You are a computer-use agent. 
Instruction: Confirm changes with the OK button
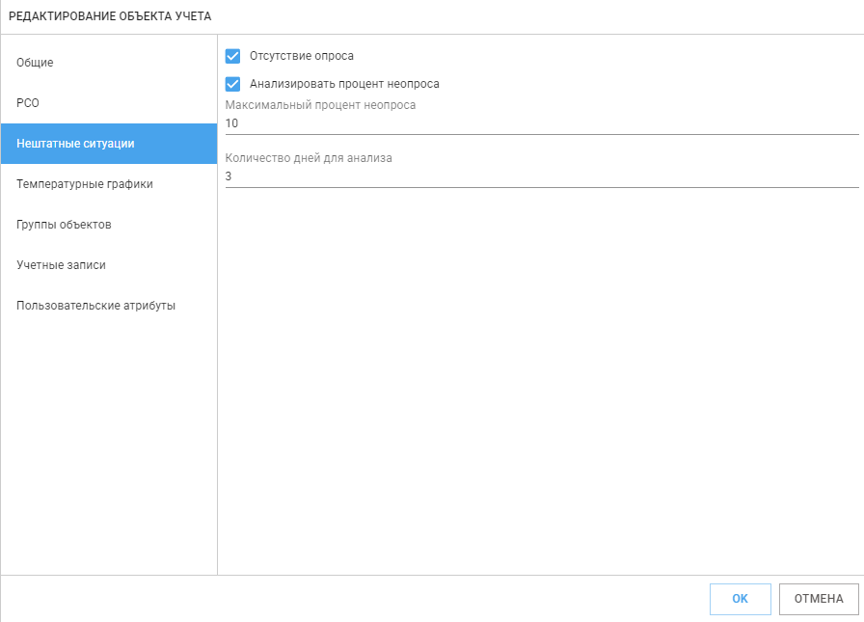740,599
